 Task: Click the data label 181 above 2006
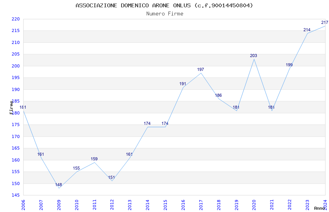pos(23,108)
